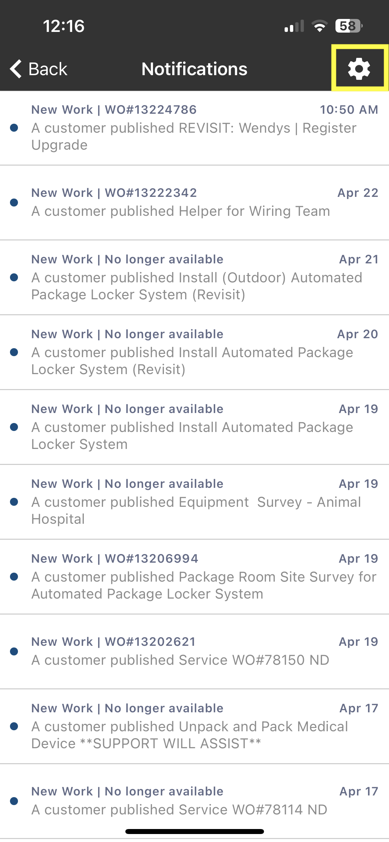Tap the Notifications title header
This screenshot has width=389, height=842.
click(194, 69)
